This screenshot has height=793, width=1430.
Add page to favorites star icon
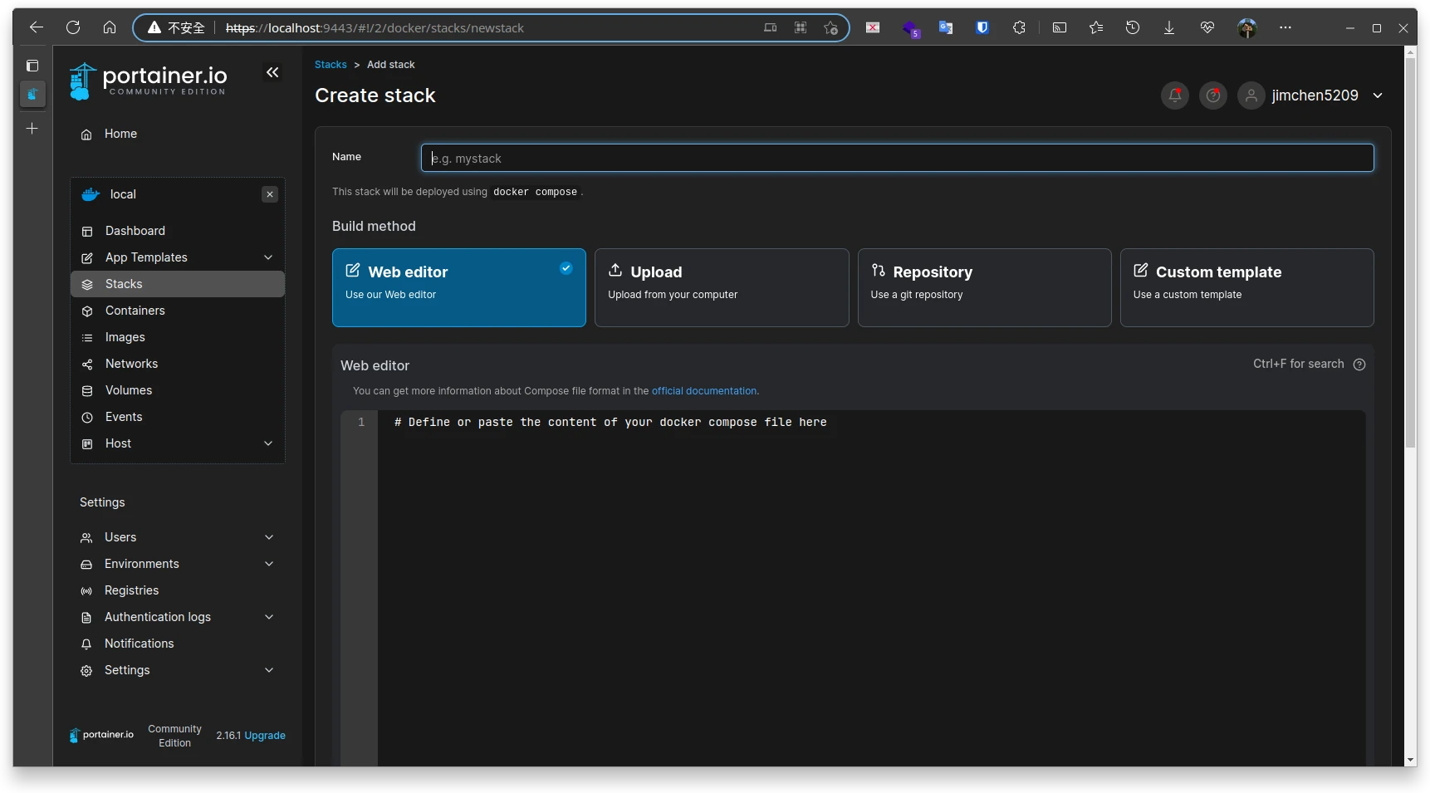pos(830,28)
